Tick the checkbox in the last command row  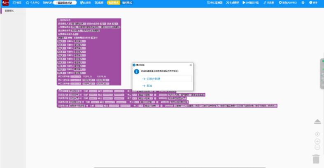click(161, 106)
